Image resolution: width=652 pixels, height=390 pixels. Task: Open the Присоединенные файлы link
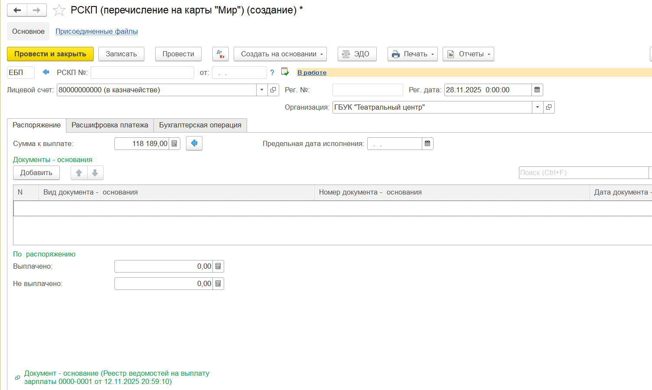(x=96, y=32)
